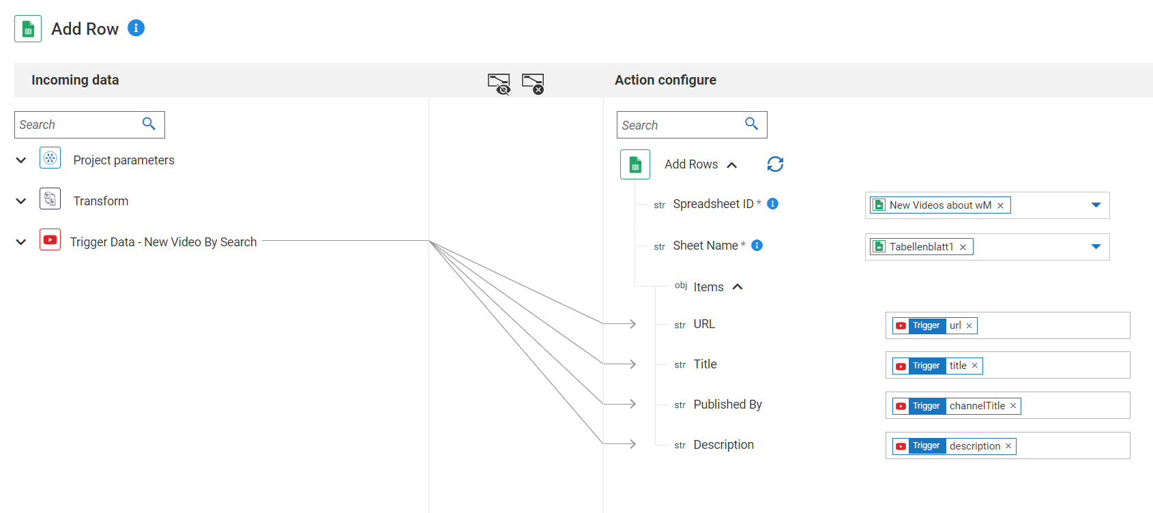The image size is (1153, 513).
Task: Click the Transform icon
Action: point(50,199)
